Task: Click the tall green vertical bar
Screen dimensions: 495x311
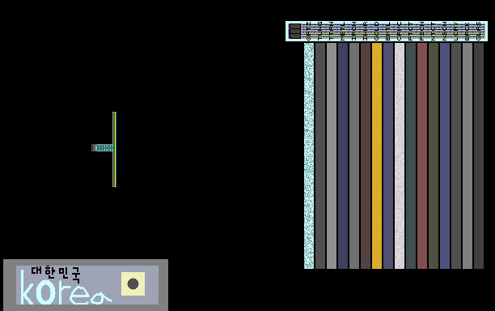Action: coord(114,149)
